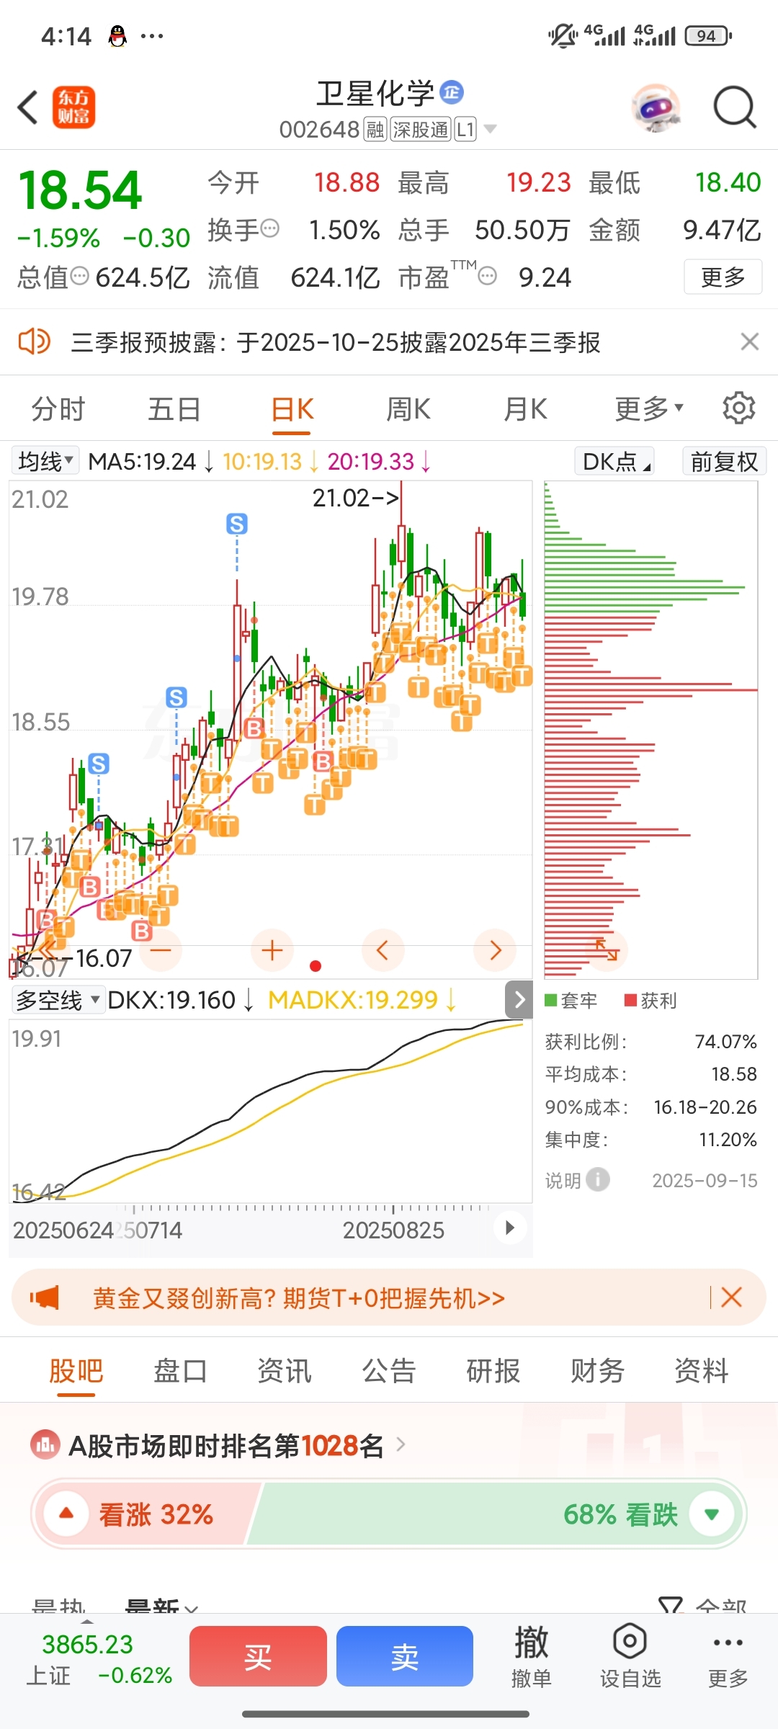The image size is (778, 1729).
Task: Tap the red 买 buy button
Action: (258, 1656)
